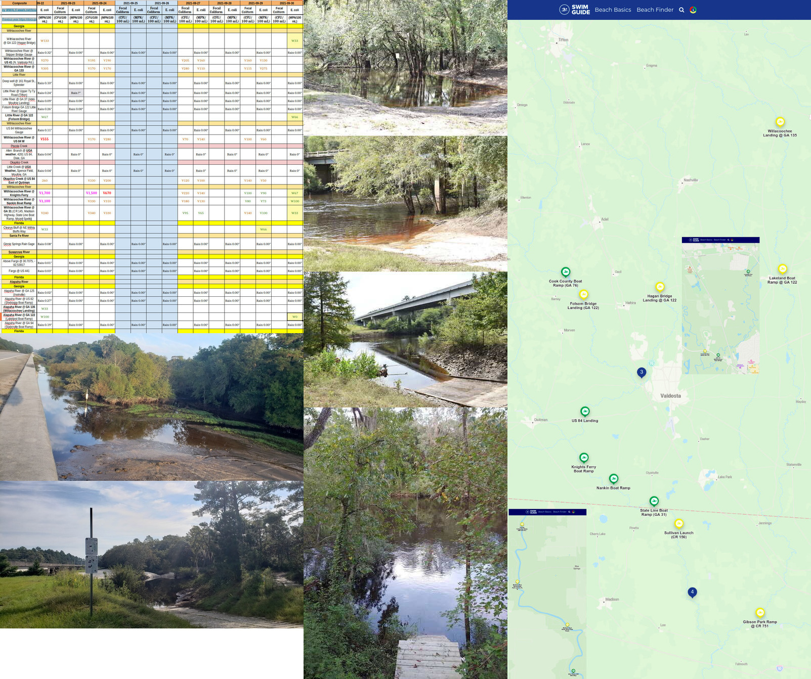The width and height of the screenshot is (811, 679).
Task: Select Sullivan Launch (CR 150) yellow marker
Action: [679, 524]
